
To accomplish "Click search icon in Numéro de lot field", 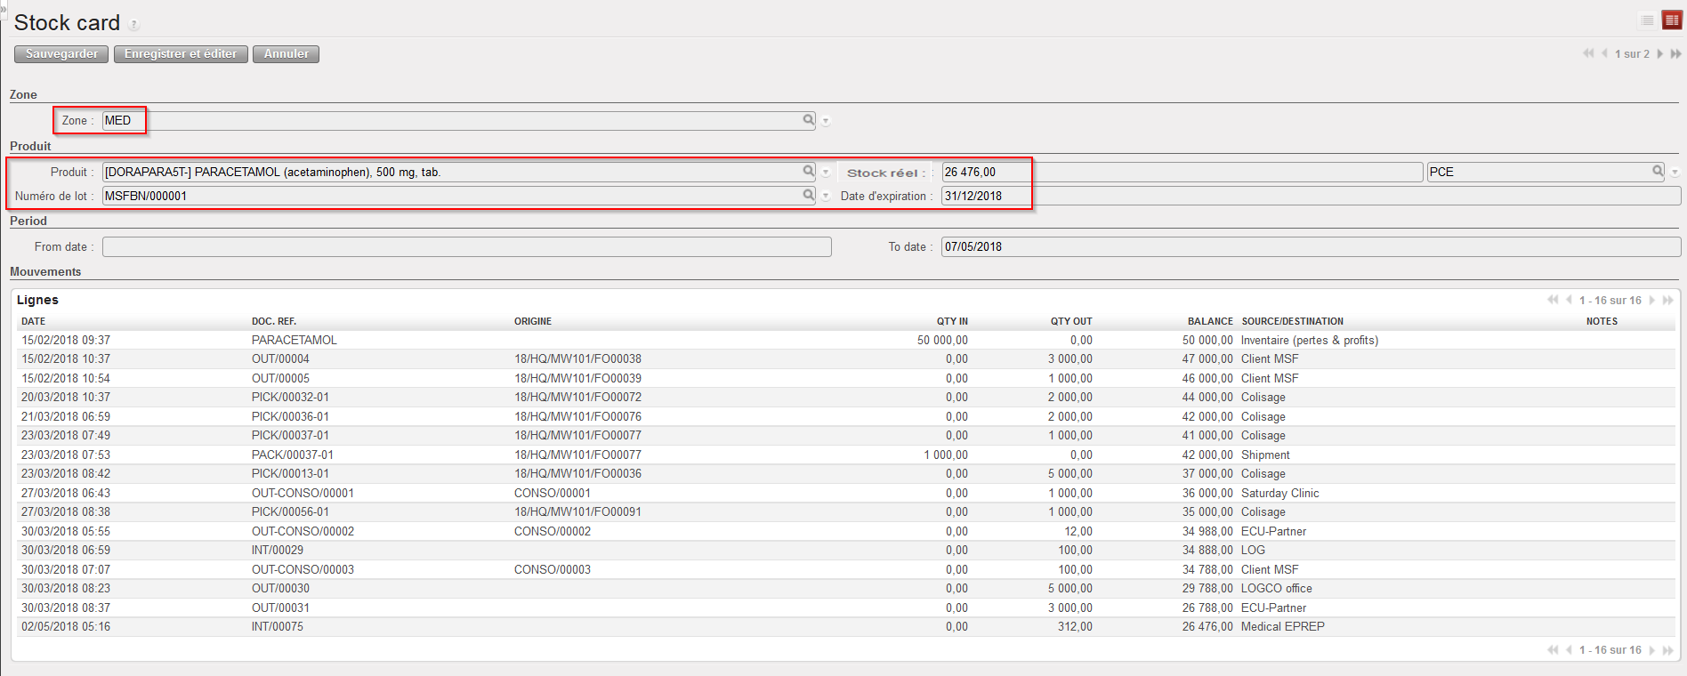I will point(808,195).
